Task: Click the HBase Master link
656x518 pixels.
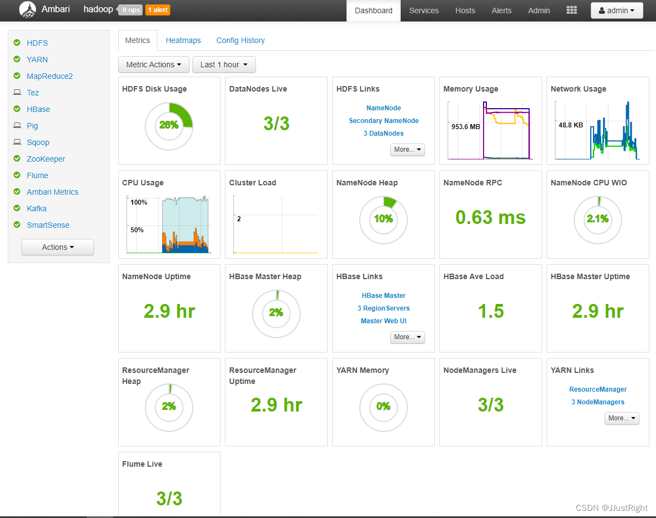Action: (x=384, y=295)
